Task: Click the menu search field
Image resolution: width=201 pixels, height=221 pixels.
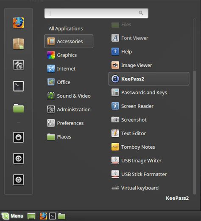Action: 96,13
